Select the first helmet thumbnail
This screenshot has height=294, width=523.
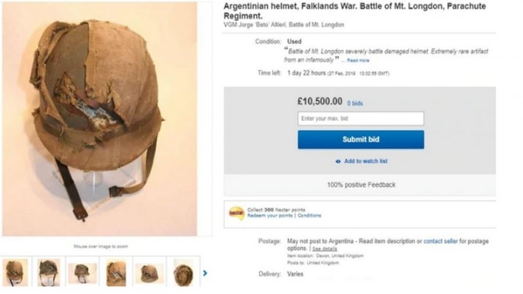pyautogui.click(x=15, y=272)
